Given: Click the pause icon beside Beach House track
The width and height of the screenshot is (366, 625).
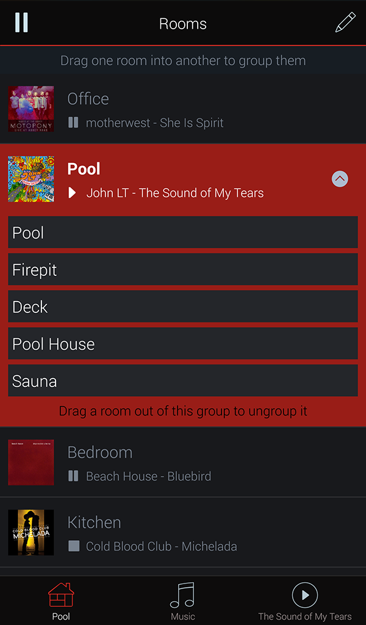Looking at the screenshot, I should tap(73, 476).
